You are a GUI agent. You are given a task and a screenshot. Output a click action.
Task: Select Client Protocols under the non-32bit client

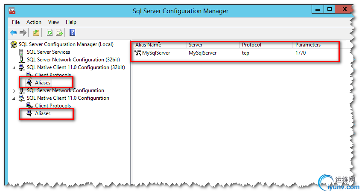pyautogui.click(x=53, y=106)
